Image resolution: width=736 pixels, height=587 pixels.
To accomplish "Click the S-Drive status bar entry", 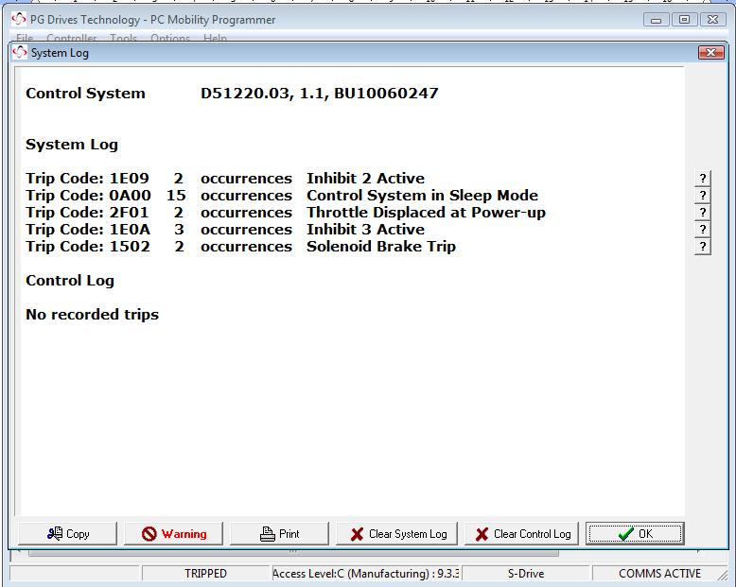I will pos(526,574).
